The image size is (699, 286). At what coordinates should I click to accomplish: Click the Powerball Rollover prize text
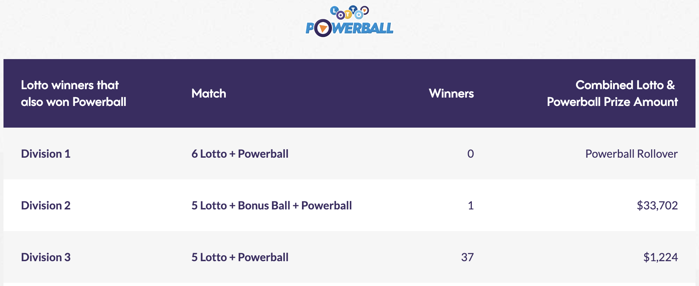(x=632, y=154)
